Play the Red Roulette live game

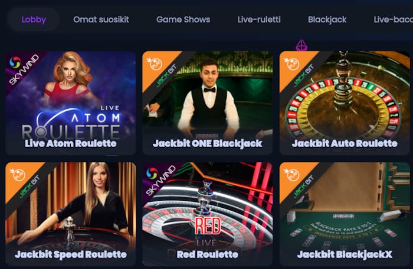point(207,214)
